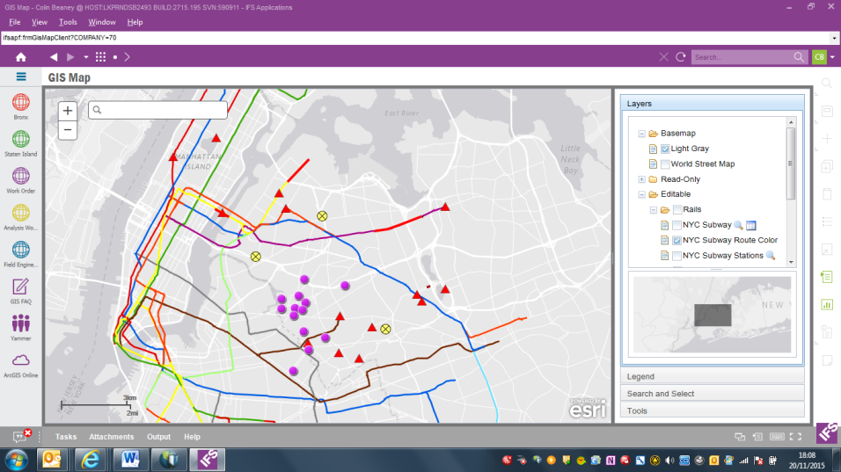Open the CB user profile badge
The image size is (841, 472).
click(x=819, y=57)
